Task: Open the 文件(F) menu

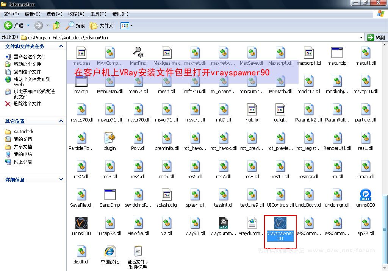Action: click(11, 14)
